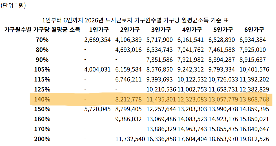Select the 3인가구 column header
276x146 pixels.
(161, 30)
